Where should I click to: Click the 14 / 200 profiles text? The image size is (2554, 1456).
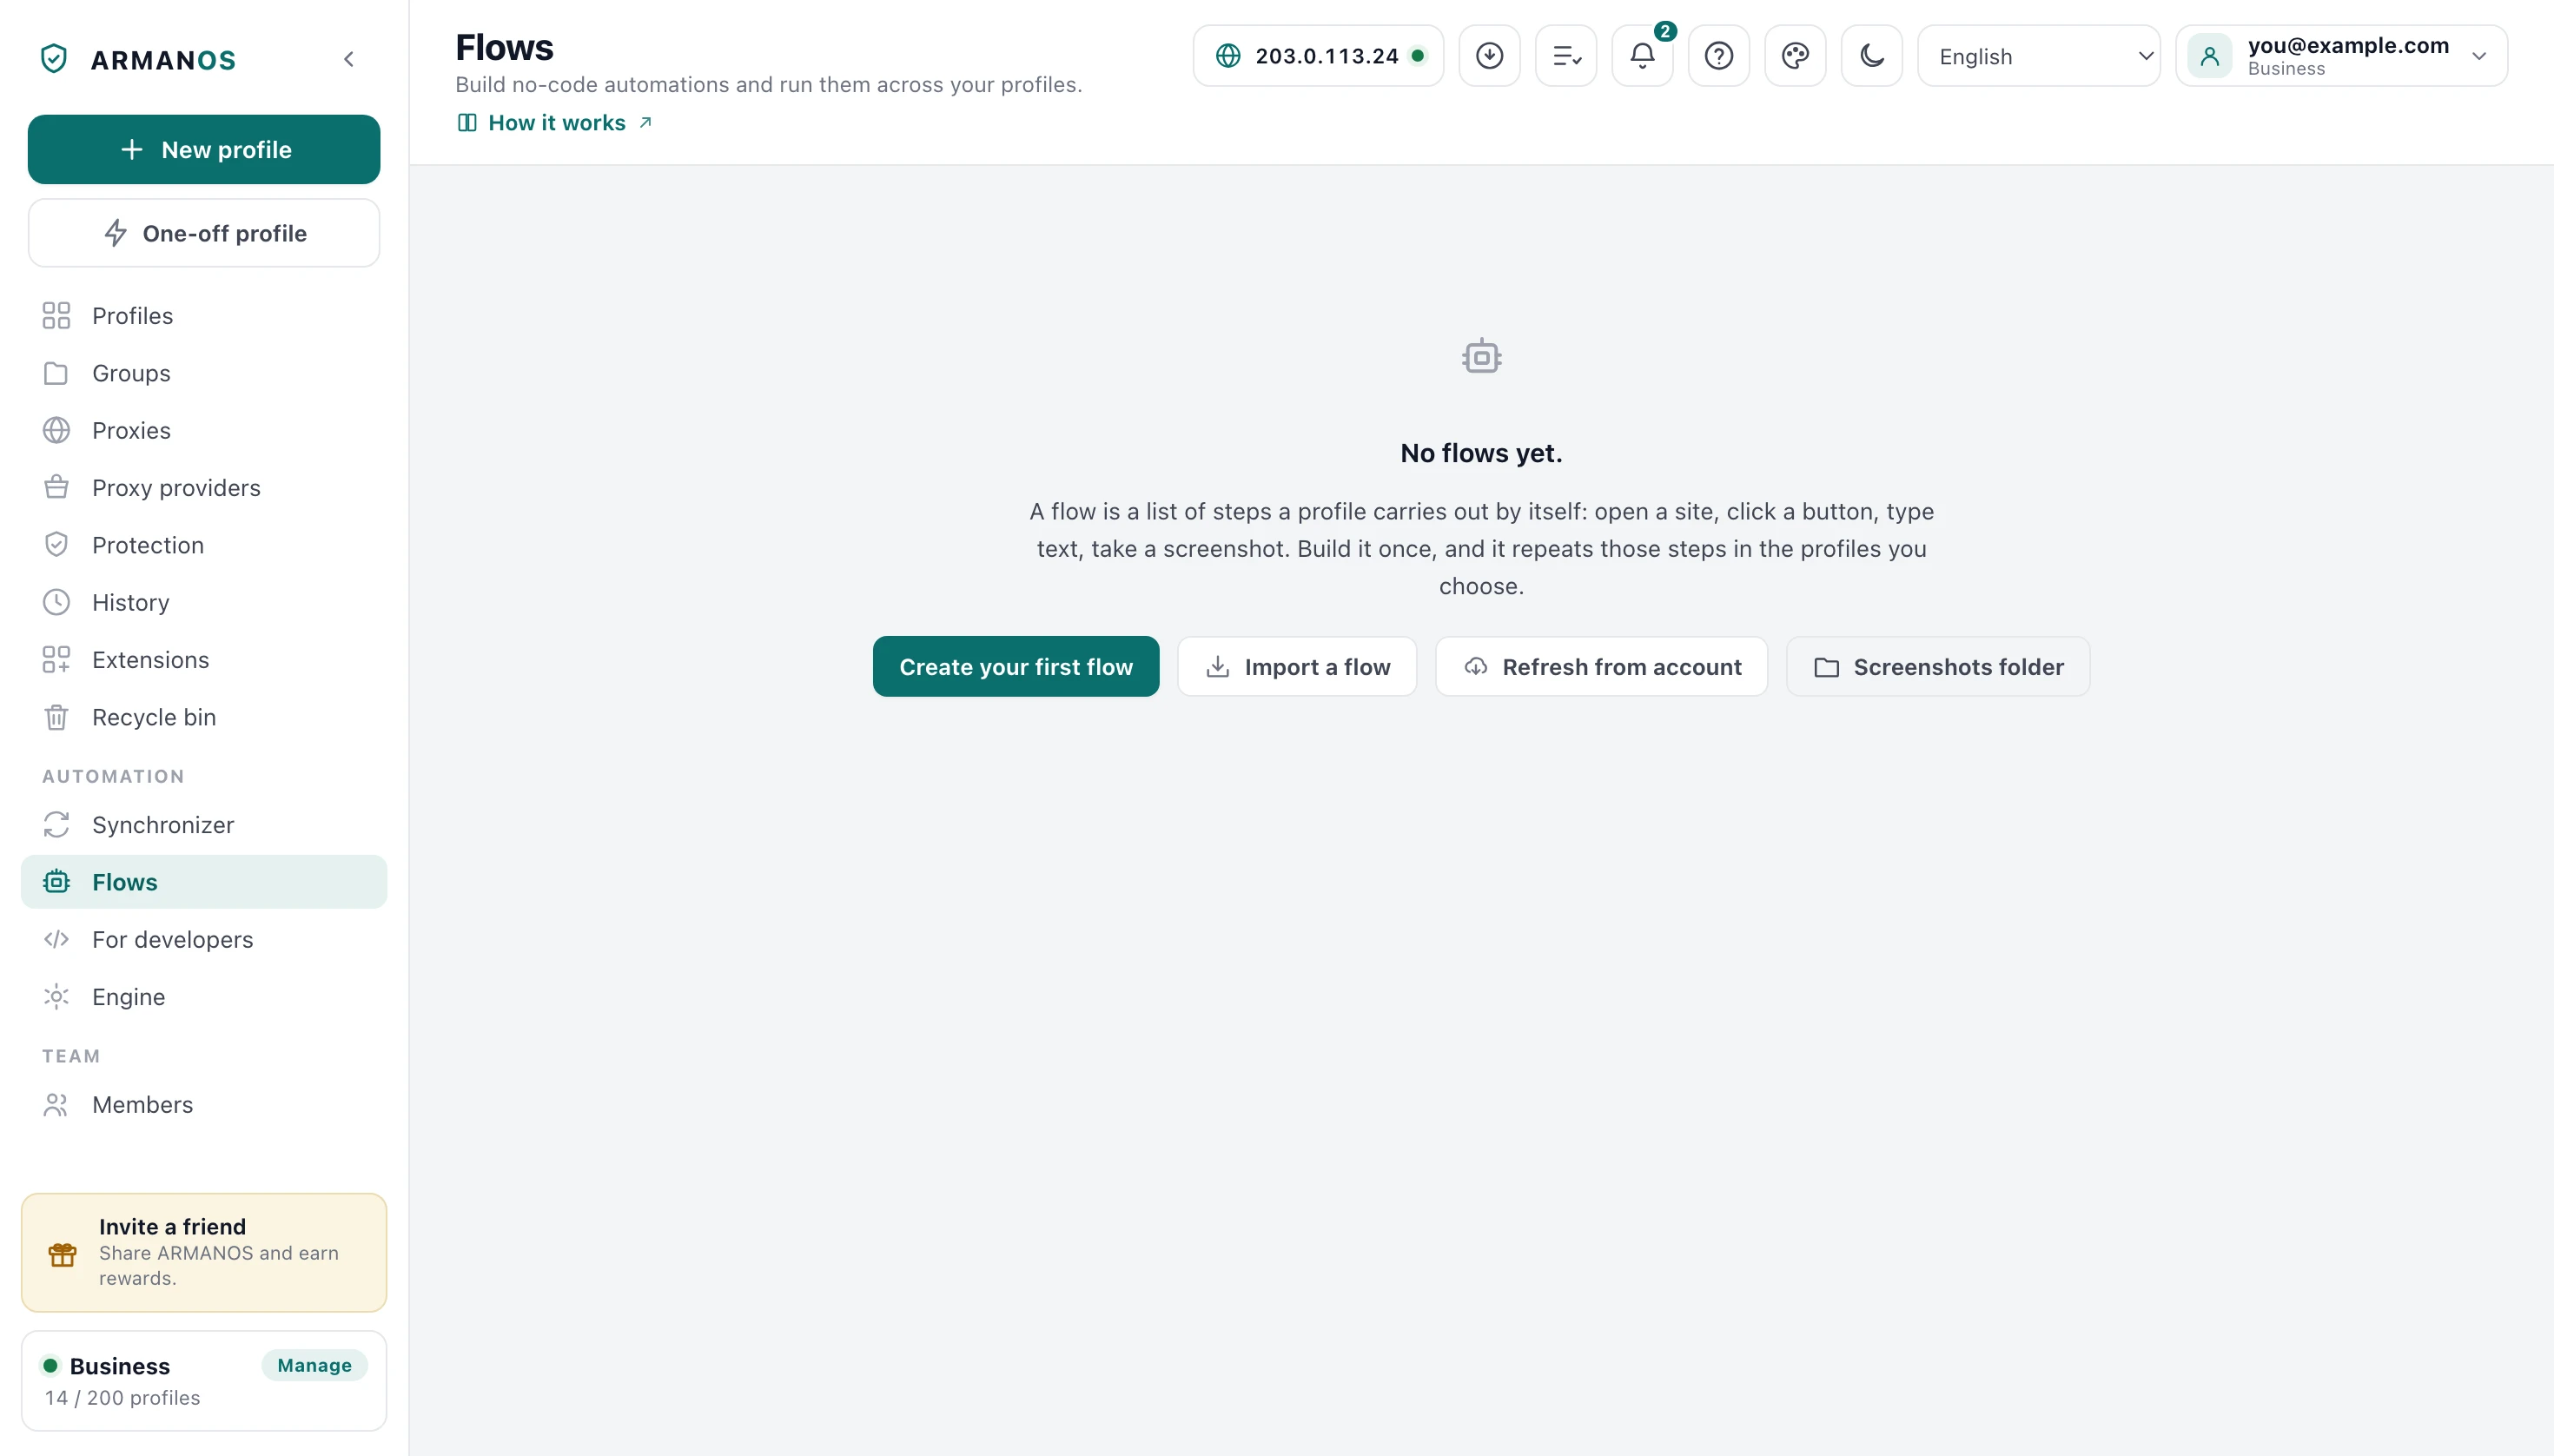point(122,1398)
